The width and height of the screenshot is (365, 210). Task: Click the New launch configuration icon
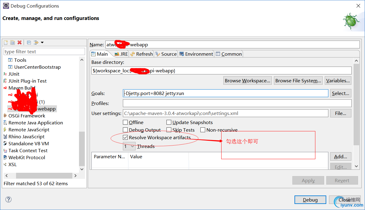(x=6, y=42)
